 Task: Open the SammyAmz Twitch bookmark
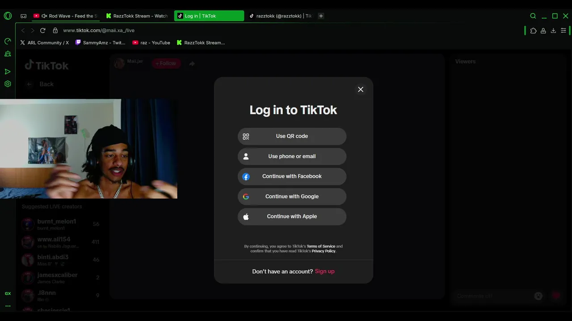click(x=100, y=43)
